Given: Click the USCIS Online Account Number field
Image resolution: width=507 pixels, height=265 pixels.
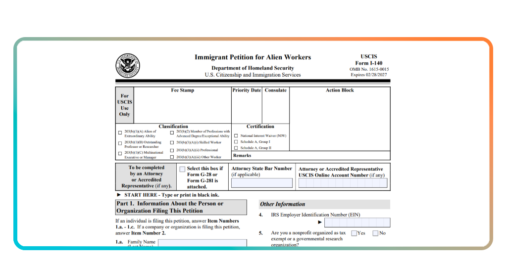Looking at the screenshot, I should tap(343, 183).
